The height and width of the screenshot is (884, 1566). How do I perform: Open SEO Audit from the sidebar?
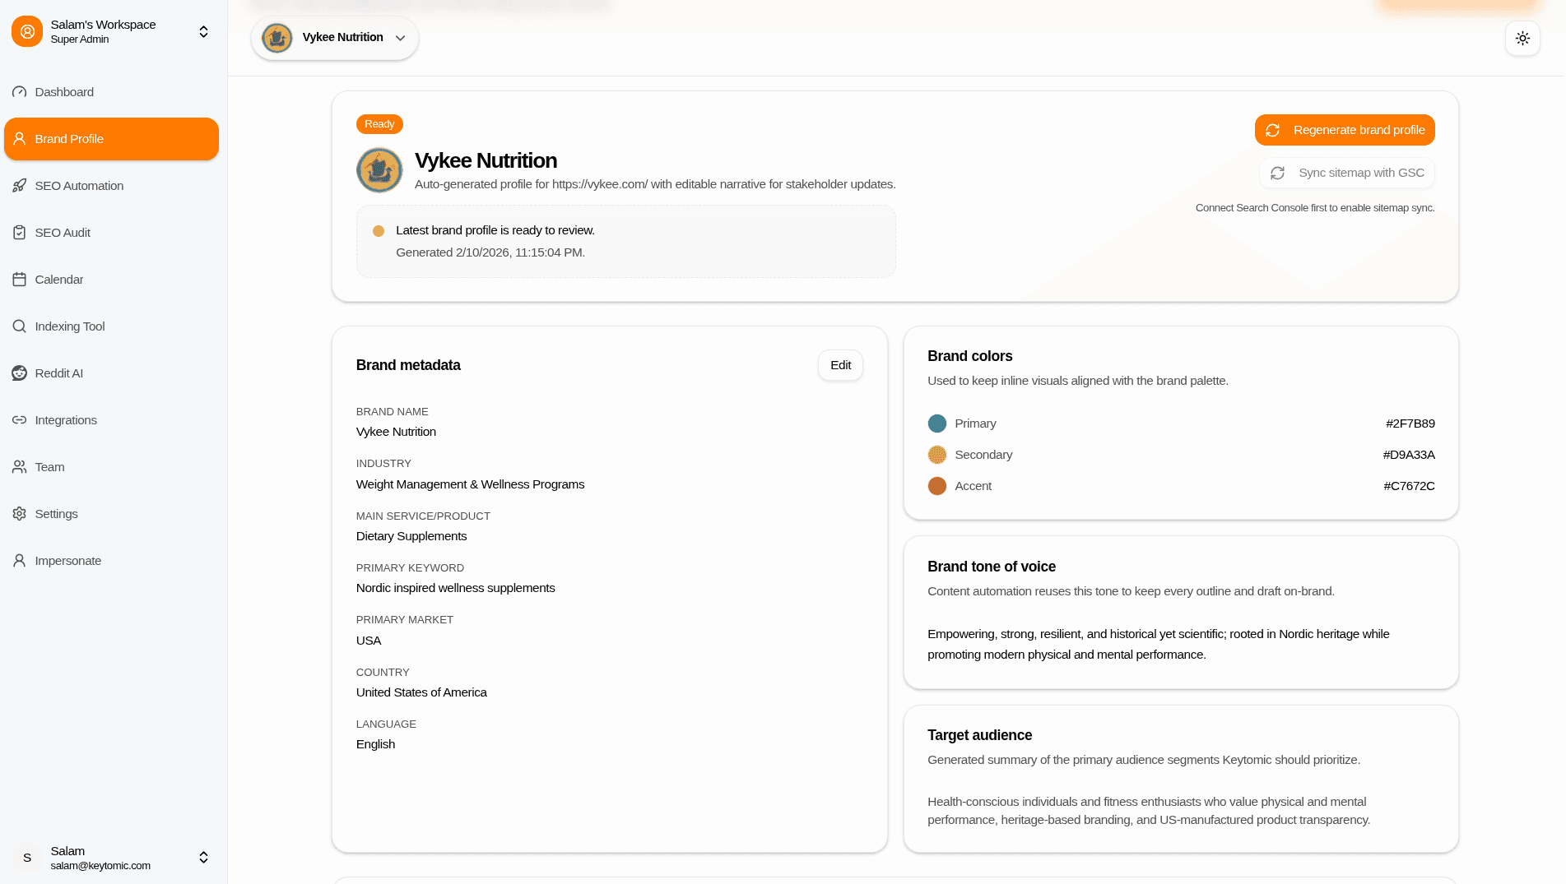coord(62,232)
